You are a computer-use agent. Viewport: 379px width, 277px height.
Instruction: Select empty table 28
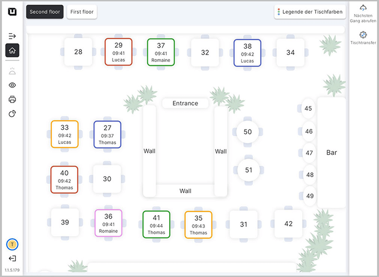coord(78,52)
